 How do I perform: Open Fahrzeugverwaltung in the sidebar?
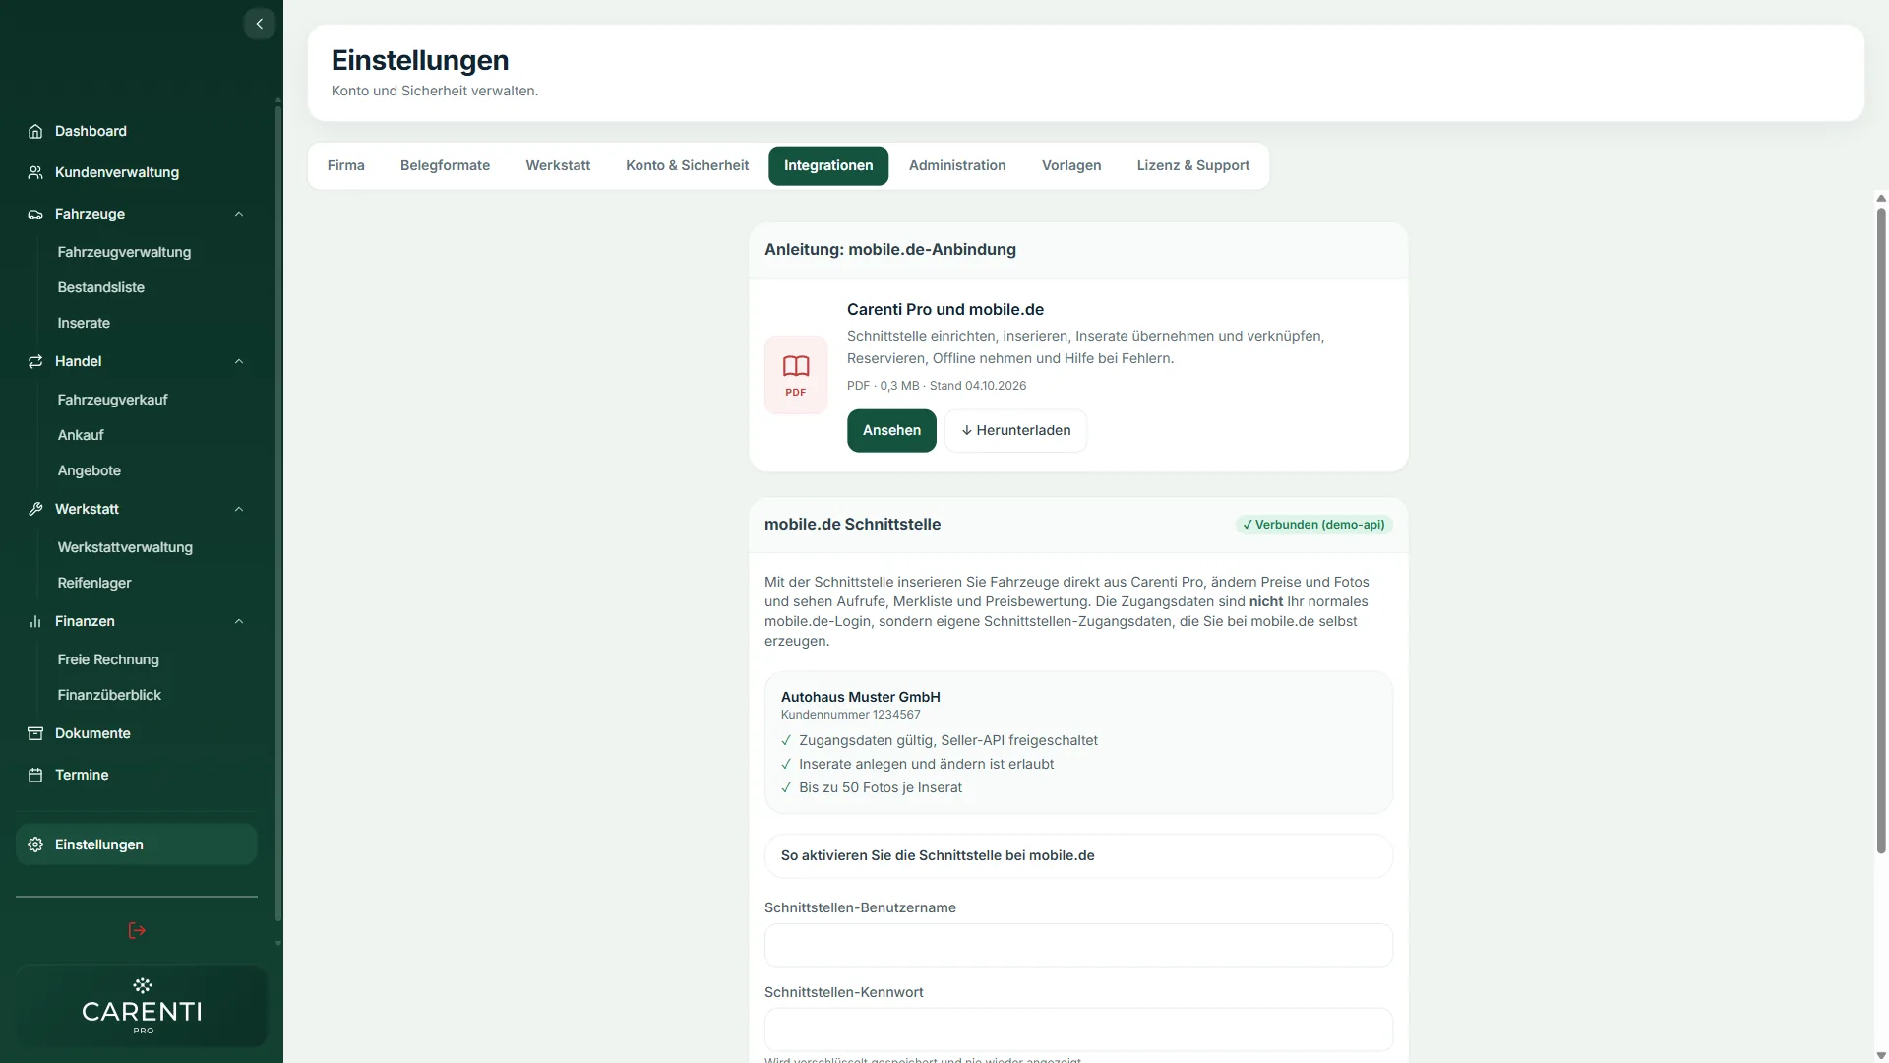tap(124, 252)
